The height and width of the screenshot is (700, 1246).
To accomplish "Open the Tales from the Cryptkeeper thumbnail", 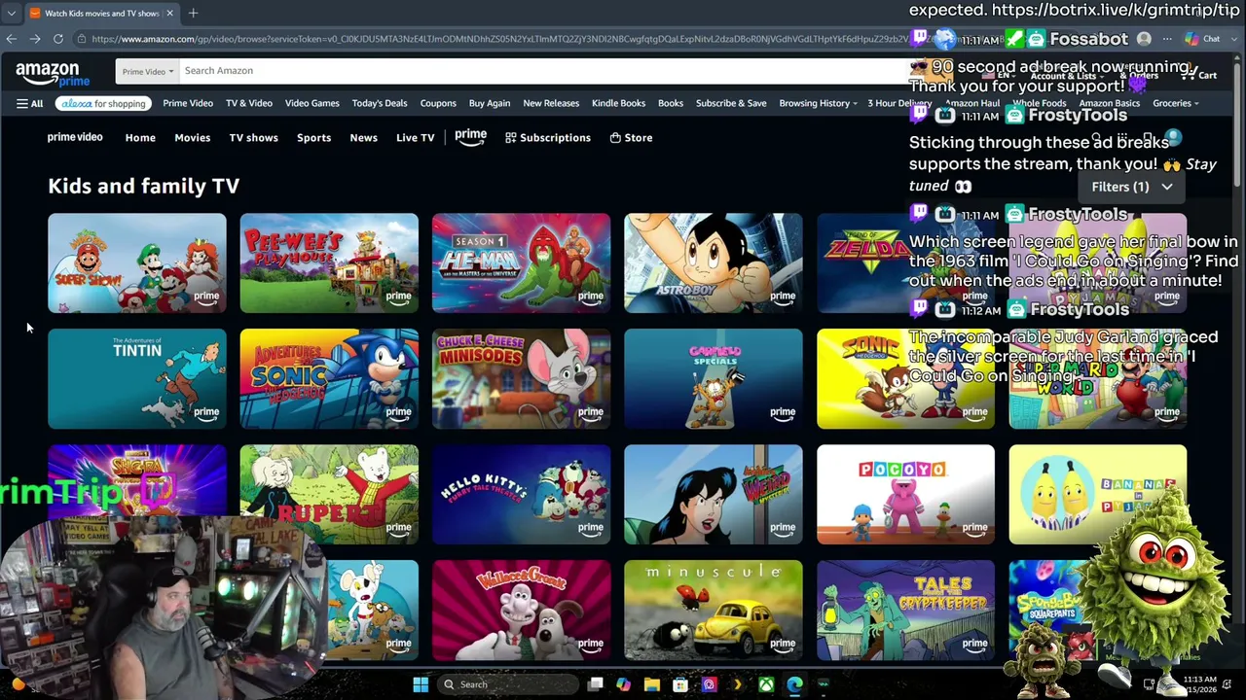I will (x=906, y=611).
